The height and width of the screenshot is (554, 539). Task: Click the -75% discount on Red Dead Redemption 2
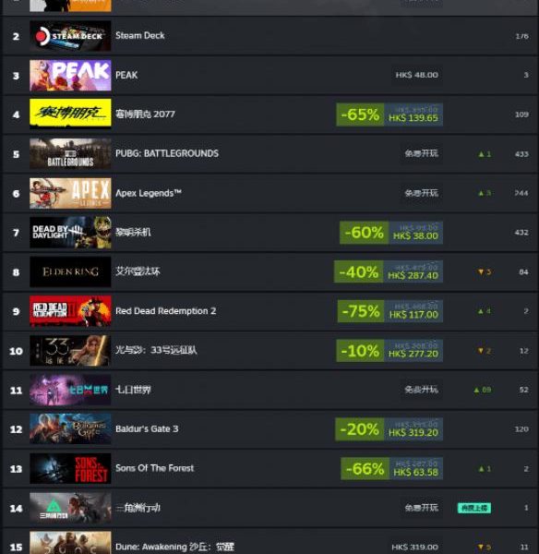coord(361,311)
